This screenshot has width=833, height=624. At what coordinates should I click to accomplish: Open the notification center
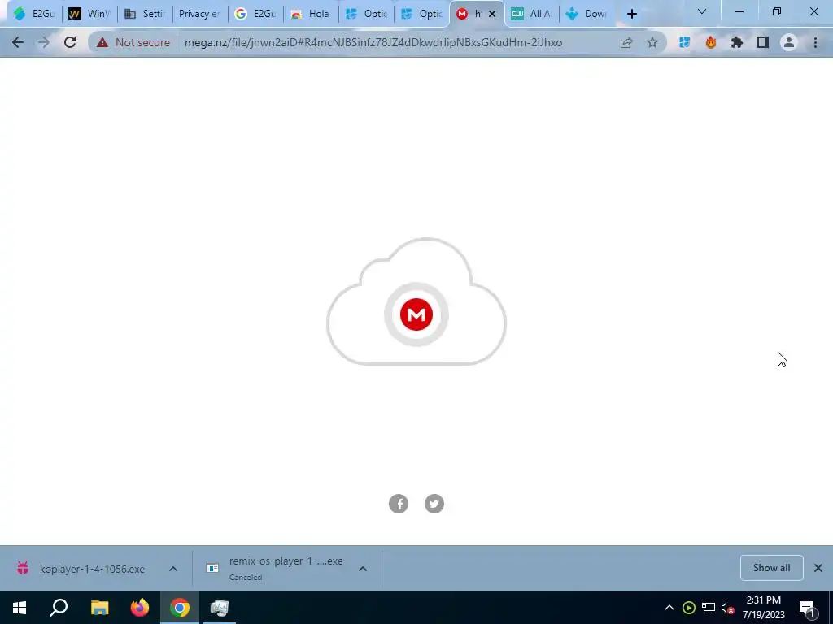808,608
